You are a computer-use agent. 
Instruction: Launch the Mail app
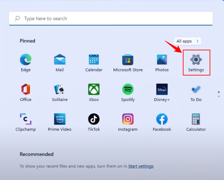pos(60,63)
